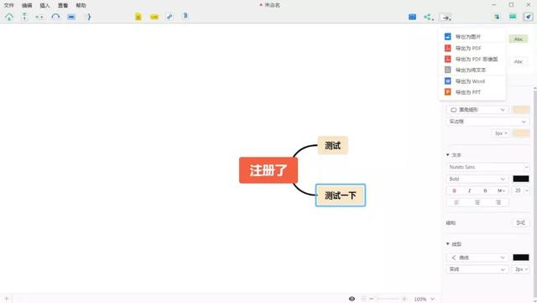Screen dimensions: 537x303
Task: Choose 导出为纯文本 export option
Action: (x=472, y=70)
